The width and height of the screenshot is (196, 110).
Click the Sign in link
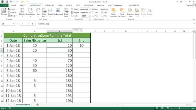pyautogui.click(x=189, y=5)
